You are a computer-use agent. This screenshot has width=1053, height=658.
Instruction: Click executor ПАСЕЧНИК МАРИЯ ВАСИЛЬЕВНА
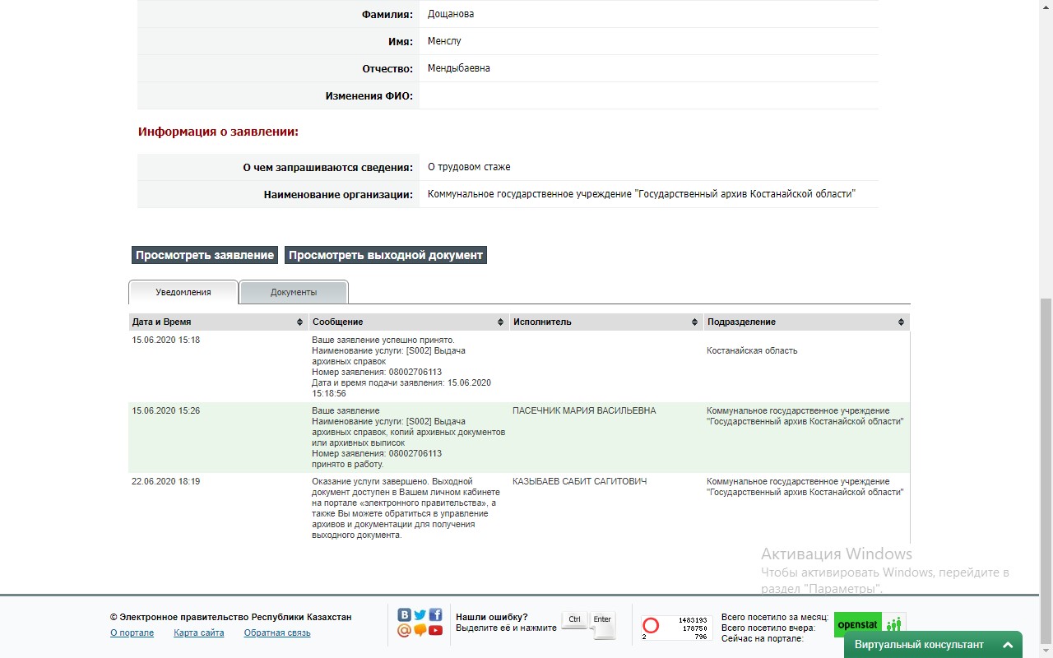tap(584, 410)
